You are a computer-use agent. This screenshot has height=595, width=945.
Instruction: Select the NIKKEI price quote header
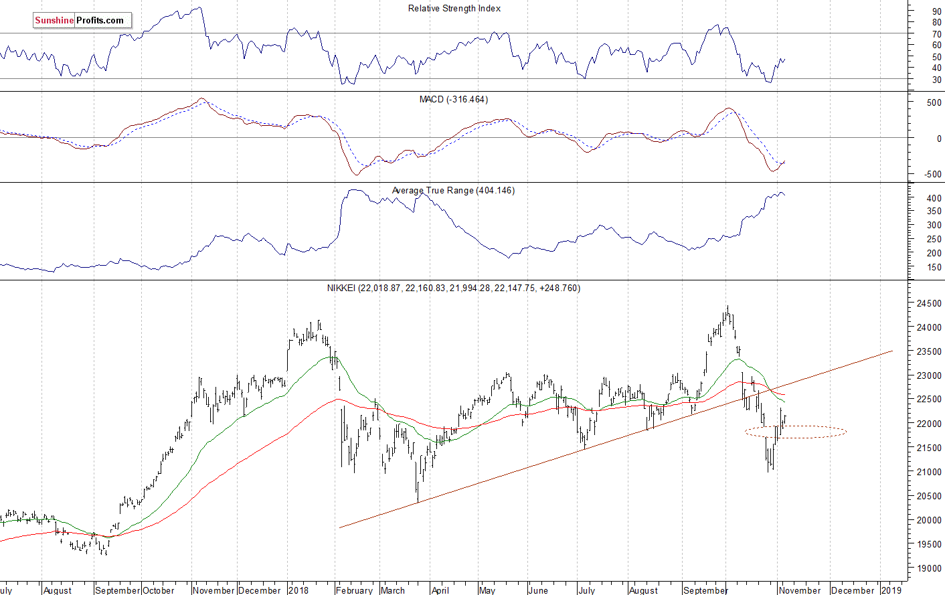[x=454, y=288]
